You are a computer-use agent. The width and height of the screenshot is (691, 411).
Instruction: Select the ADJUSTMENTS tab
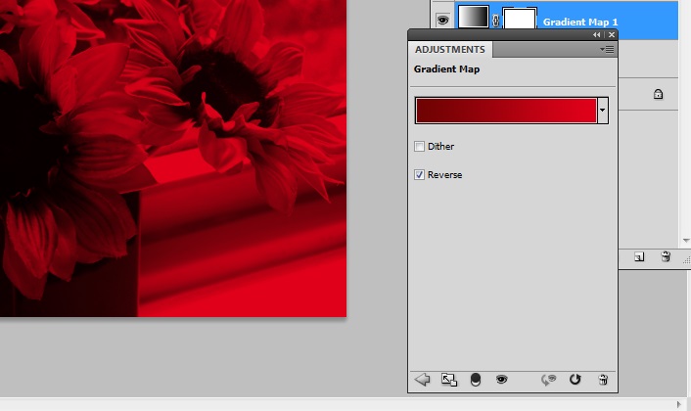(450, 49)
